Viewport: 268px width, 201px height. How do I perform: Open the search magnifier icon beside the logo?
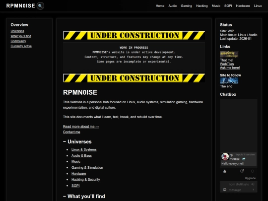(x=40, y=6)
